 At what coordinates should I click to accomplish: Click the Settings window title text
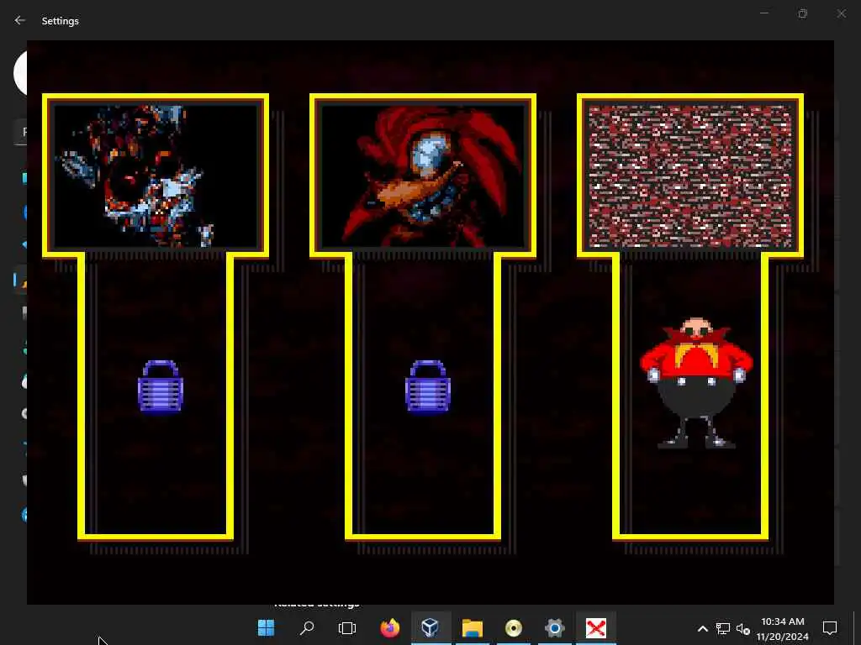pyautogui.click(x=61, y=21)
